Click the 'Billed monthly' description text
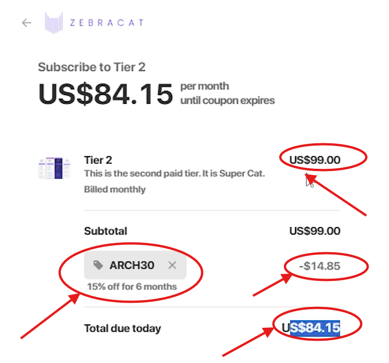Viewport: 389px width, 363px height. tap(114, 189)
